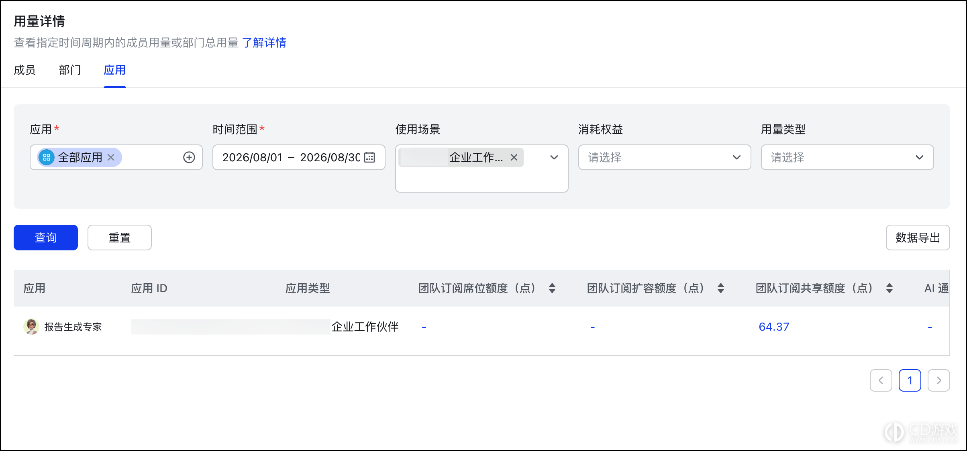Sort by 团队订阅共享额度 column
This screenshot has height=451, width=967.
click(x=889, y=288)
